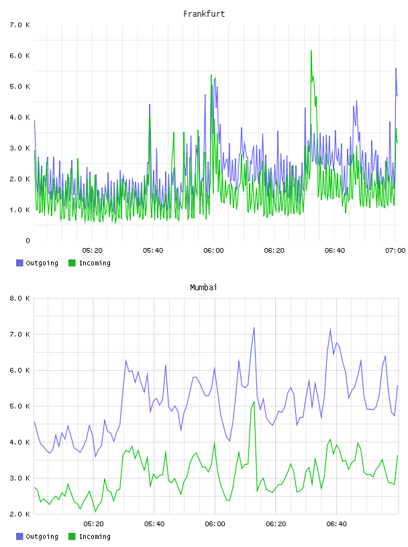
Task: Click Mumbai's blue Outgoing legend swatch
Action: click(19, 536)
